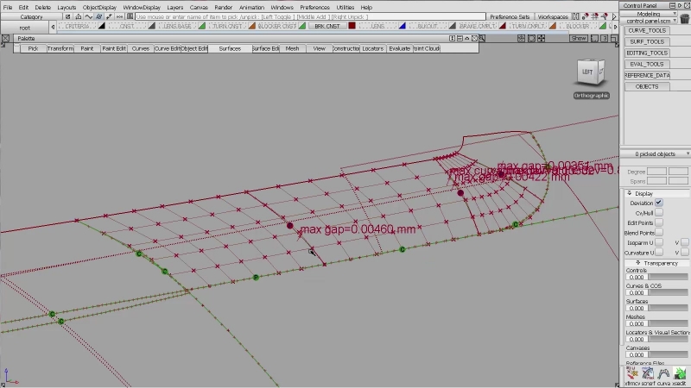Click the prompt line input field
This screenshot has height=388, width=691.
point(310,16)
